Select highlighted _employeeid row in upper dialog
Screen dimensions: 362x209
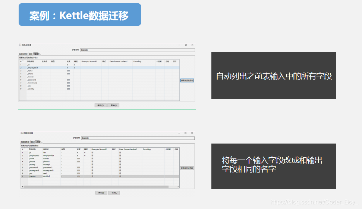coord(99,68)
